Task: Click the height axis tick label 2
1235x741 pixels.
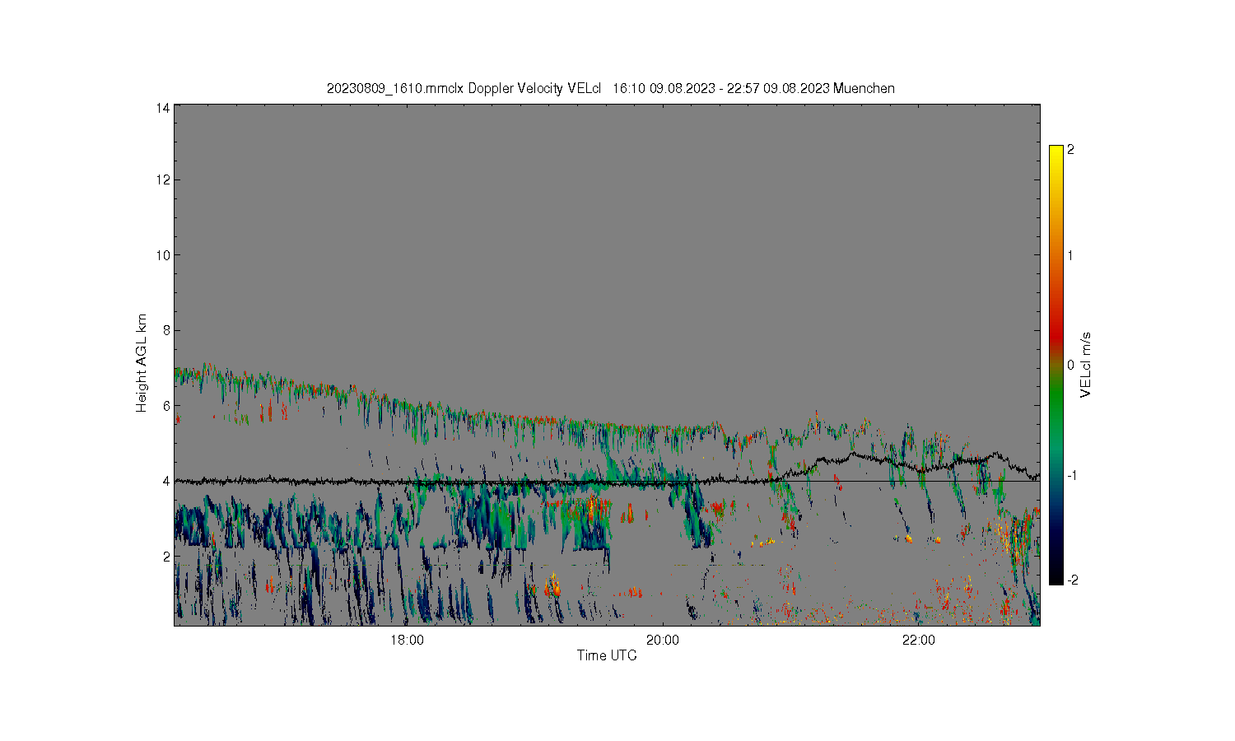Action: point(166,557)
